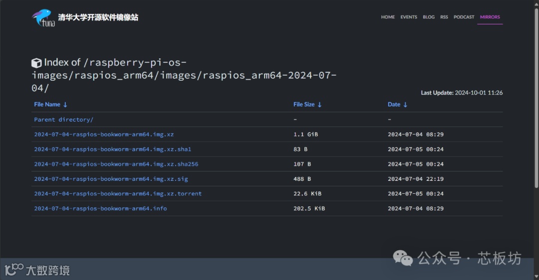Click the TUNA mirror site logo
The width and height of the screenshot is (539, 280).
pyautogui.click(x=43, y=18)
